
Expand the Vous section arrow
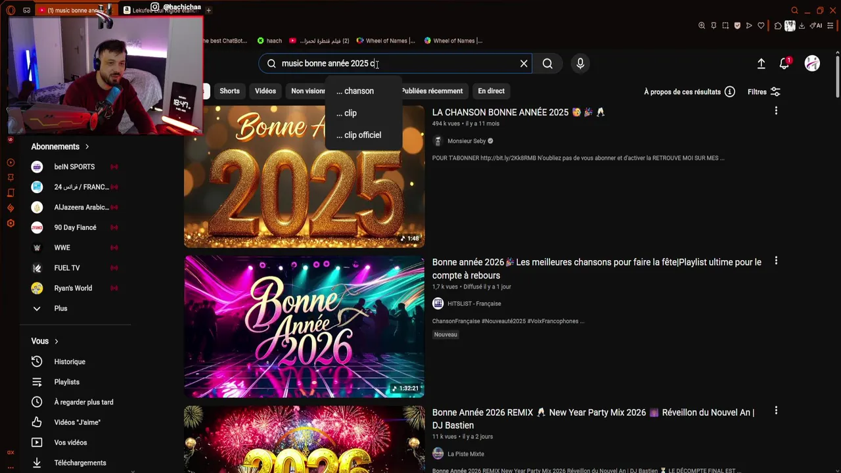click(x=57, y=341)
